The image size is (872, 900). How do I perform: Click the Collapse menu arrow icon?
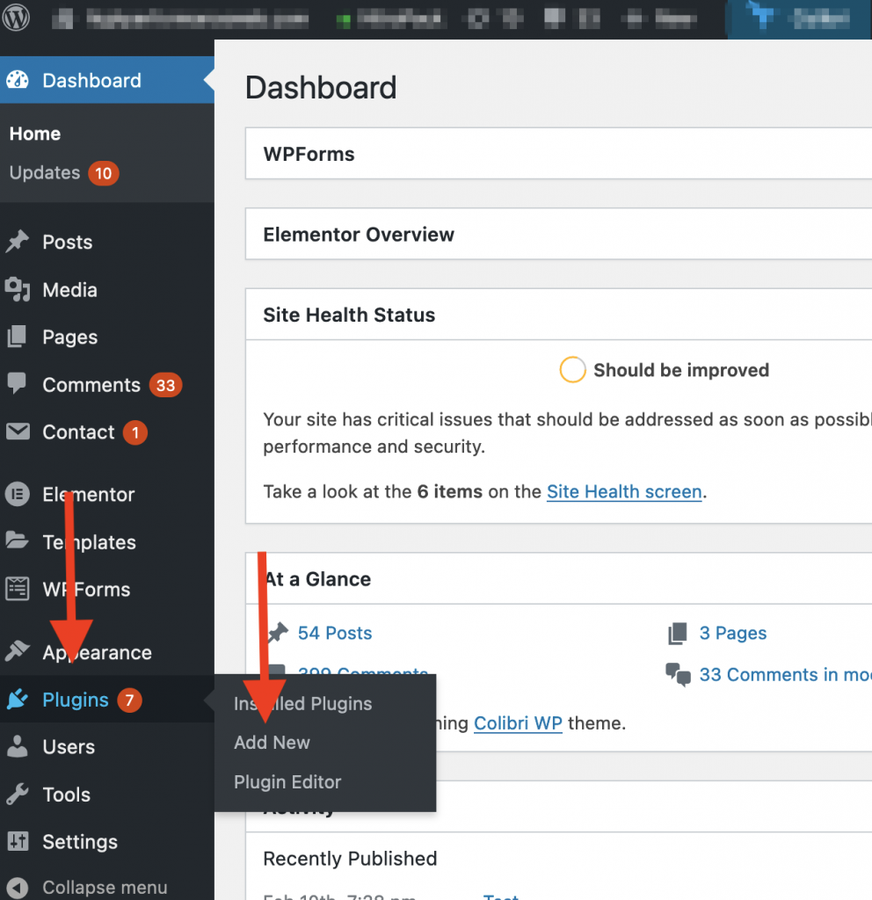[18, 888]
